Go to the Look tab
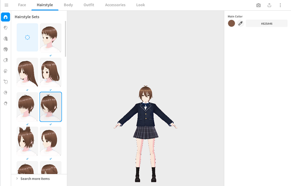This screenshot has width=291, height=186. point(141,5)
